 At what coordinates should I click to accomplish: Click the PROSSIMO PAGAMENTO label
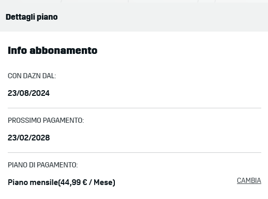coord(46,120)
